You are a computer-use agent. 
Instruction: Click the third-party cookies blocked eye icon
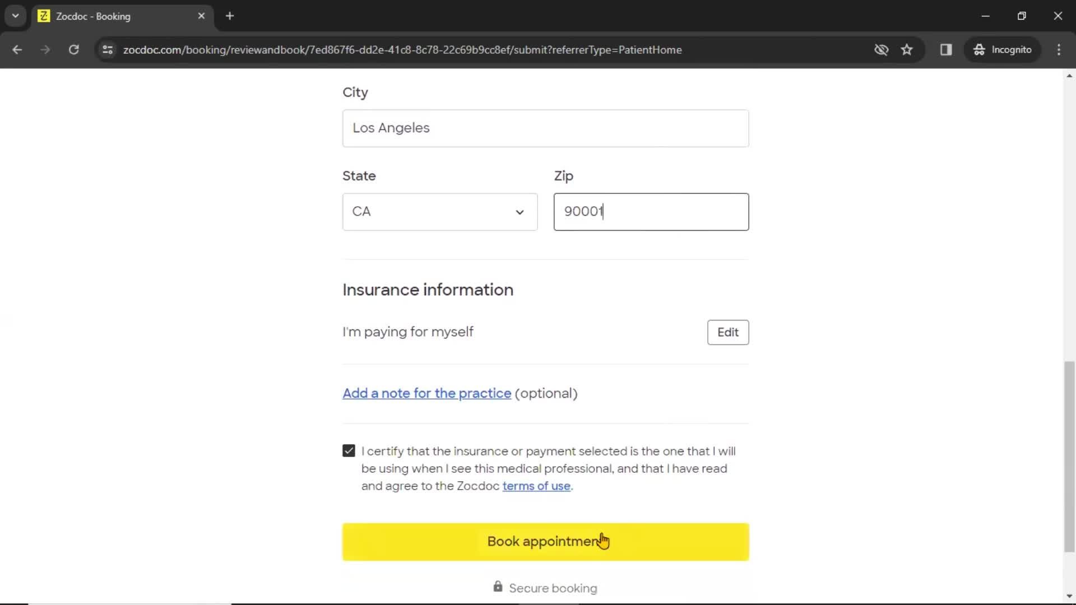click(881, 49)
